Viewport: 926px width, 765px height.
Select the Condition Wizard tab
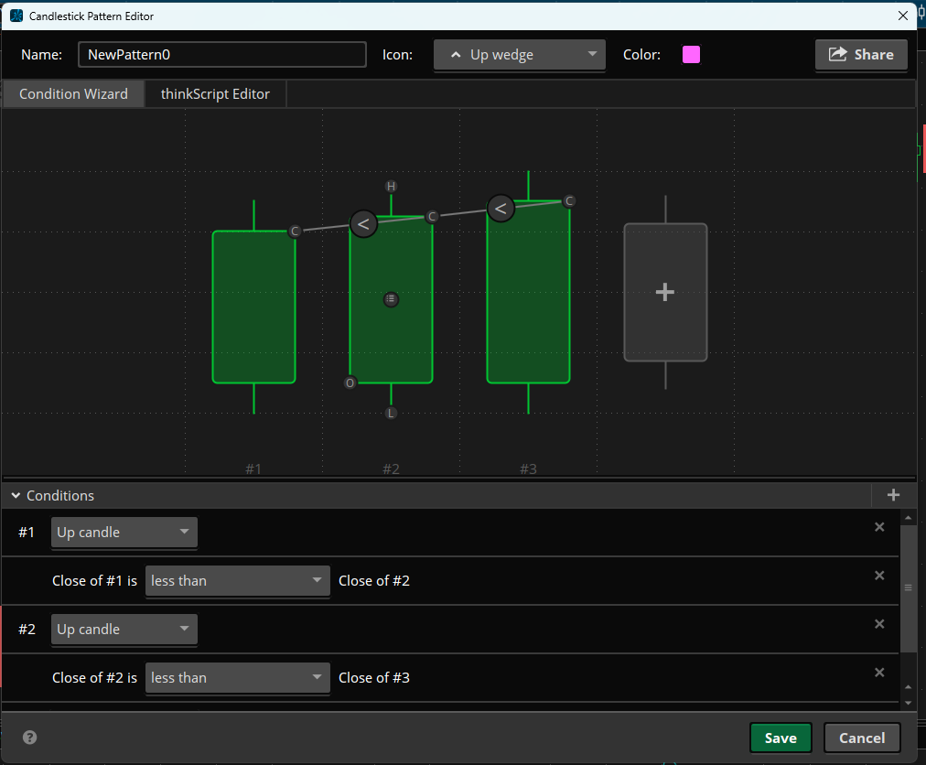[73, 94]
